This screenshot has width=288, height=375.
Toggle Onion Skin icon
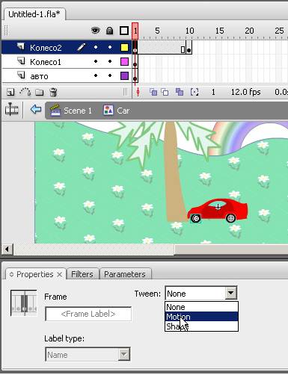click(153, 92)
